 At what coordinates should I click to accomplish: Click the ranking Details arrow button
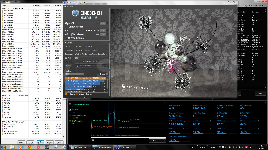pyautogui.click(x=107, y=74)
